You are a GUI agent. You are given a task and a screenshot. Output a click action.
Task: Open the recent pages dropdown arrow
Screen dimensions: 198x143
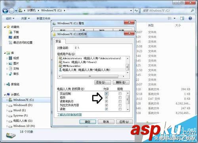tap(16, 11)
